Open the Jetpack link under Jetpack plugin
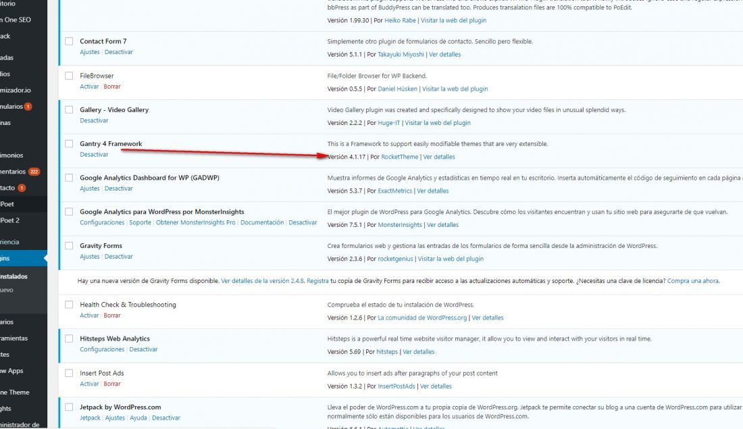Viewport: 743px width, 429px height. tap(90, 418)
